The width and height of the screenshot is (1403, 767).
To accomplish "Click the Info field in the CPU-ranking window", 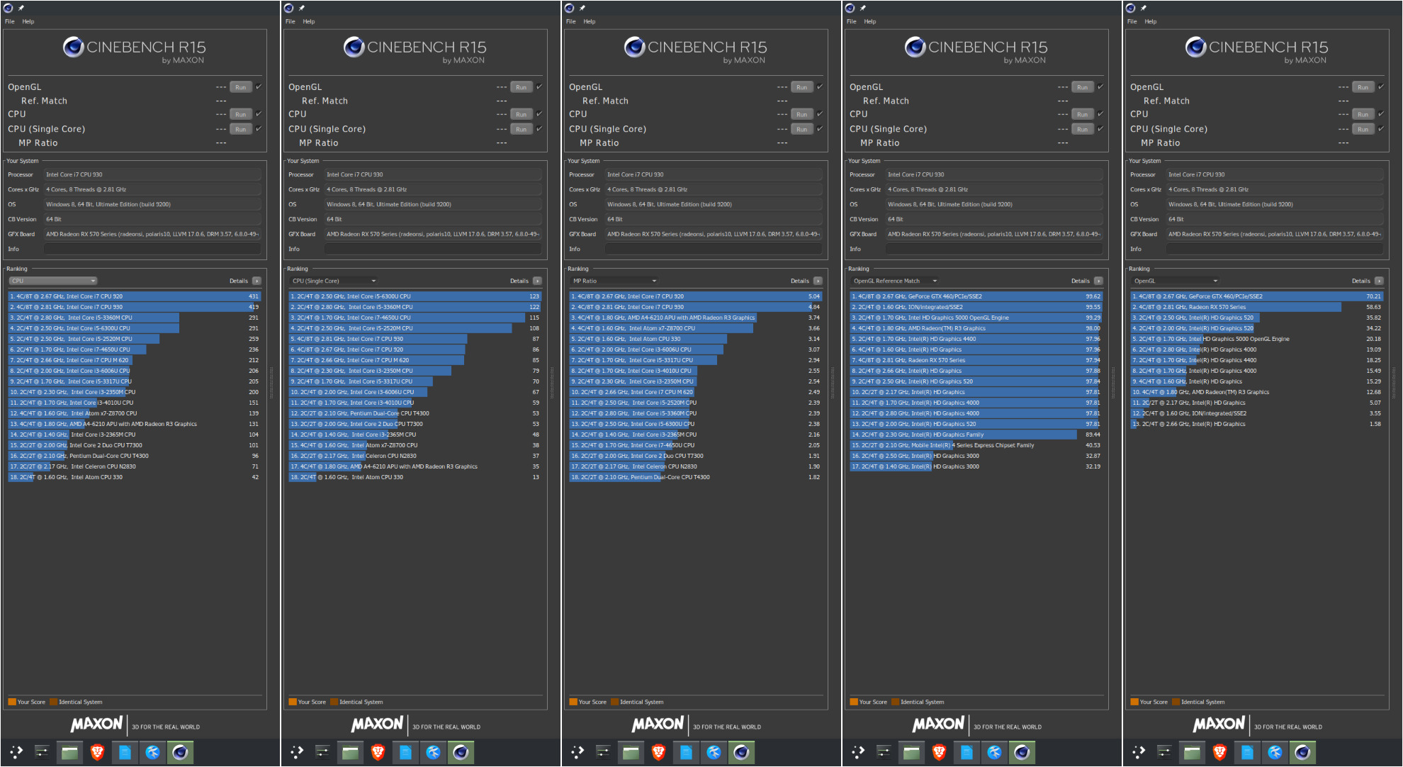I will click(x=152, y=249).
